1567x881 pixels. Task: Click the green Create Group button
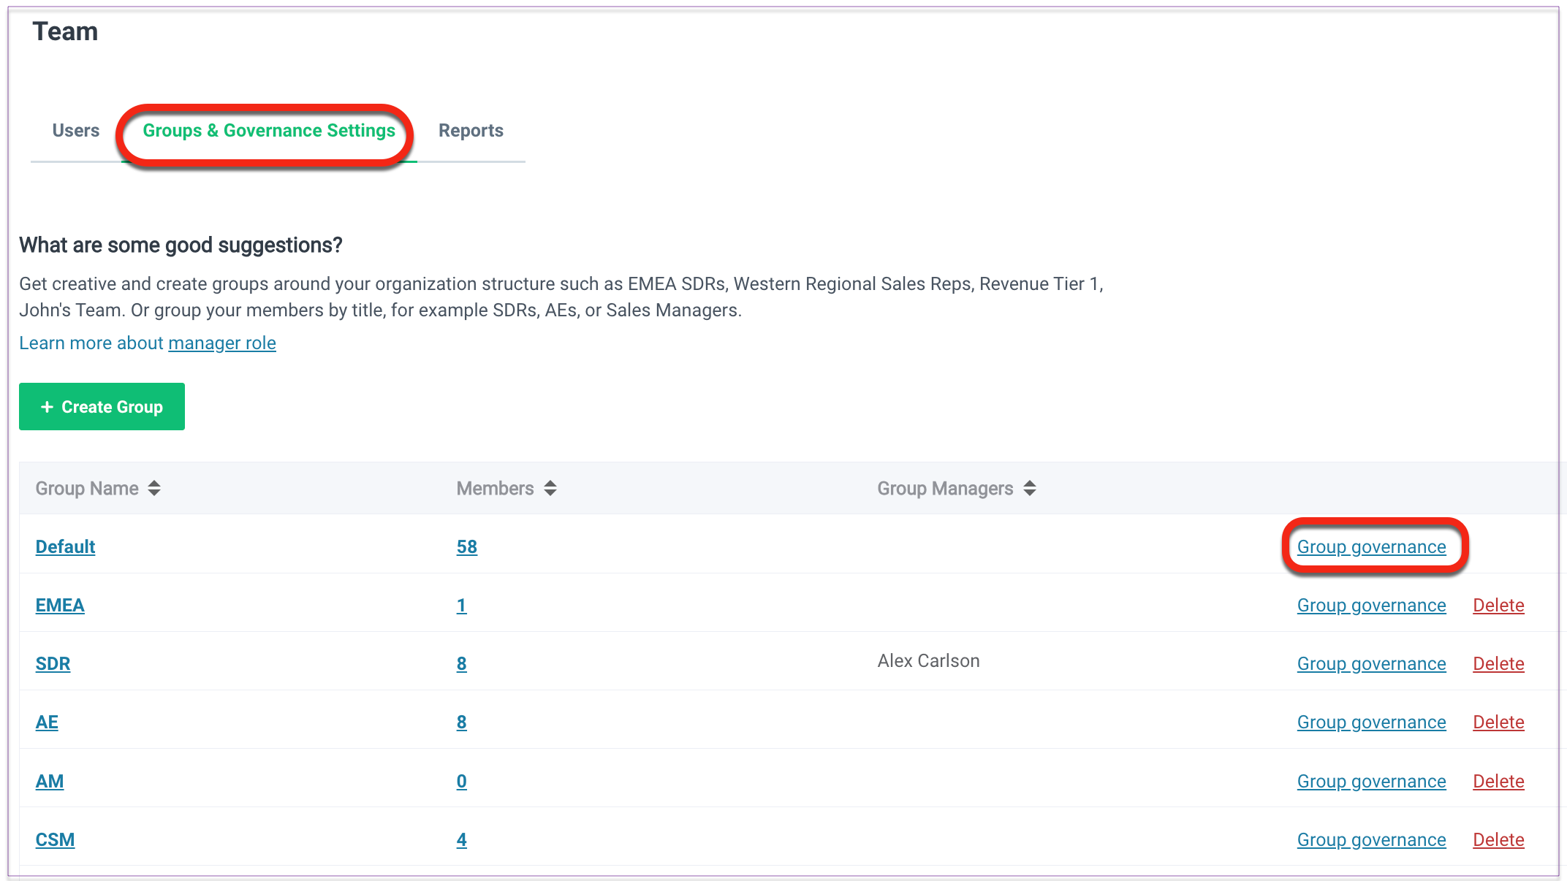pyautogui.click(x=102, y=407)
